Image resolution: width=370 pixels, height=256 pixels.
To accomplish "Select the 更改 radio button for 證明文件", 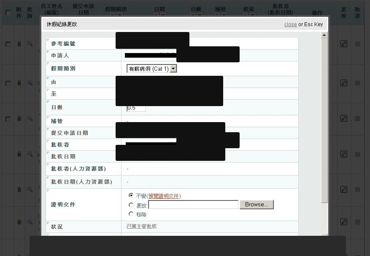I will click(x=131, y=205).
